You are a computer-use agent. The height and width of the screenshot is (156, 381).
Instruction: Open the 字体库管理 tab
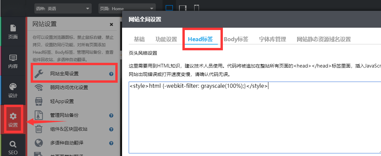[x=272, y=39]
